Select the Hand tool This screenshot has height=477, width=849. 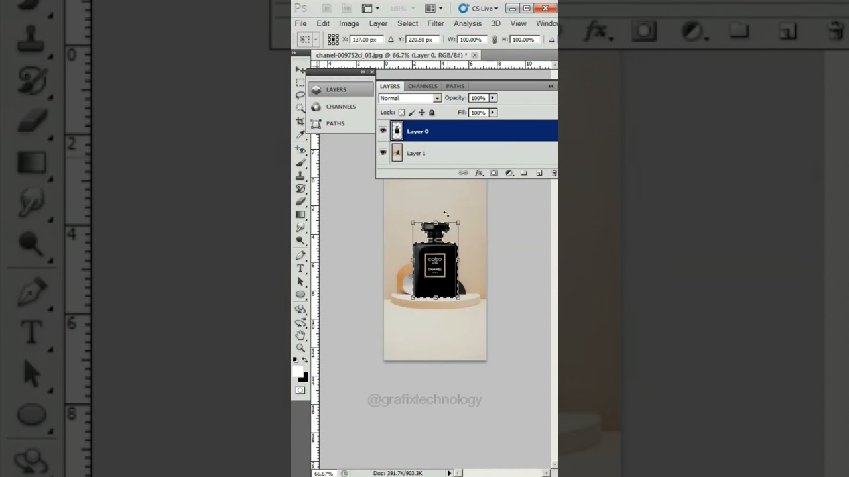(x=300, y=335)
